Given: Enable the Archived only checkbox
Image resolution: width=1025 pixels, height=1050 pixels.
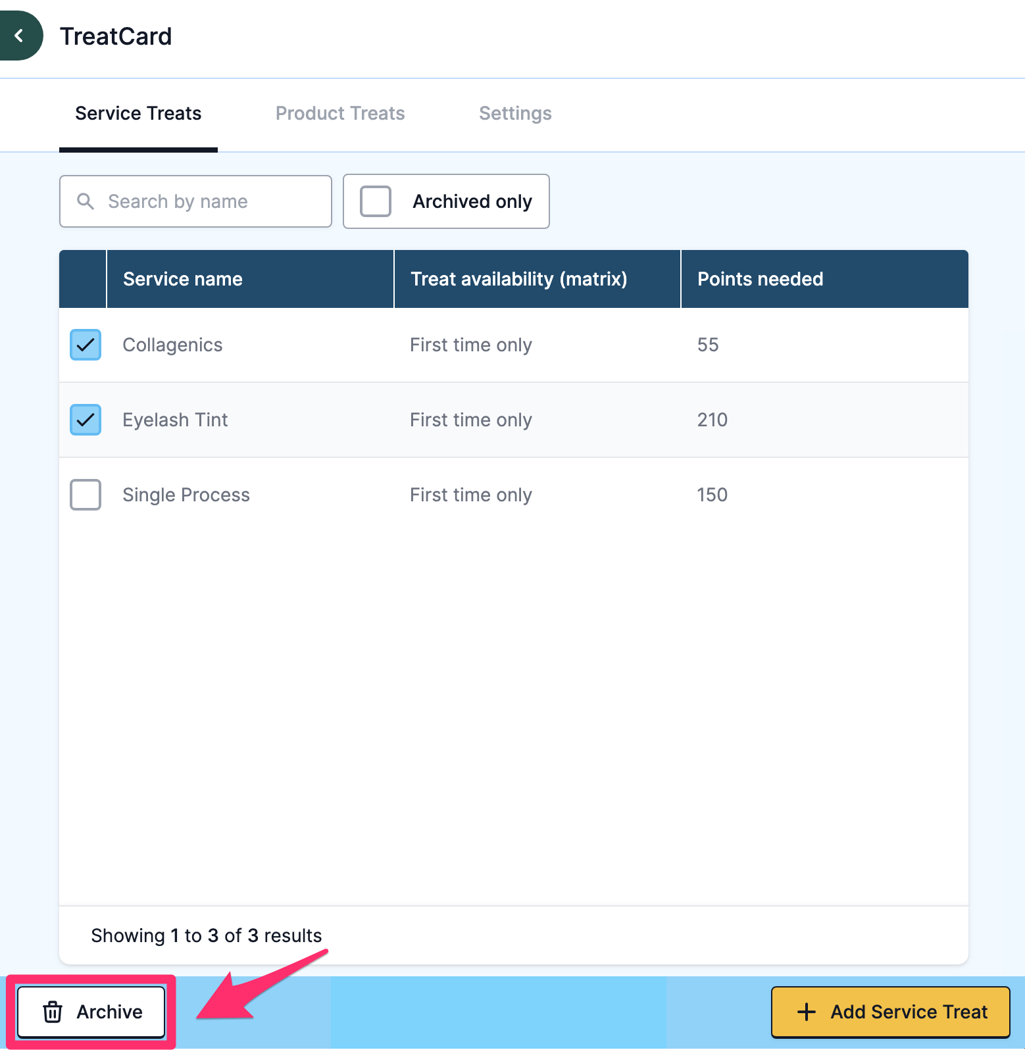Looking at the screenshot, I should [x=376, y=201].
